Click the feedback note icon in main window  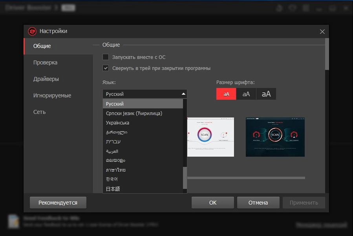[x=13, y=221]
